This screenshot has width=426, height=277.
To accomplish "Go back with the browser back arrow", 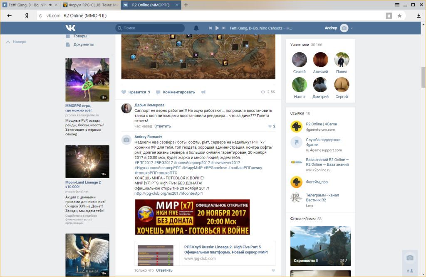I will [x=10, y=16].
